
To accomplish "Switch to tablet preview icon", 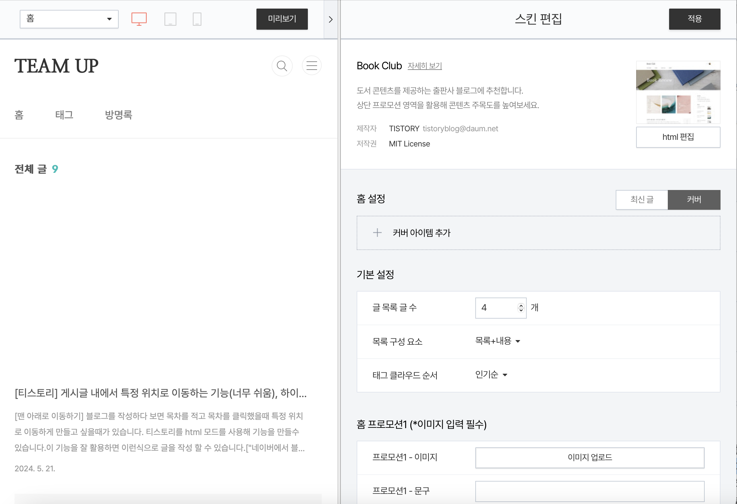I will point(170,19).
